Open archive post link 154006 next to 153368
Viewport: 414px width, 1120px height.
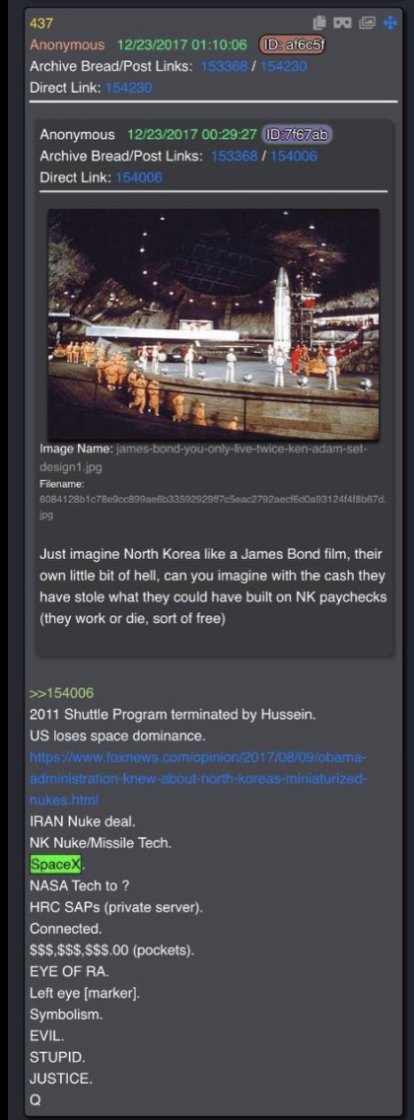pos(295,156)
